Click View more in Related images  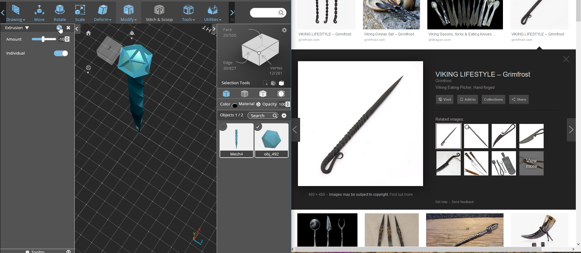[531, 163]
